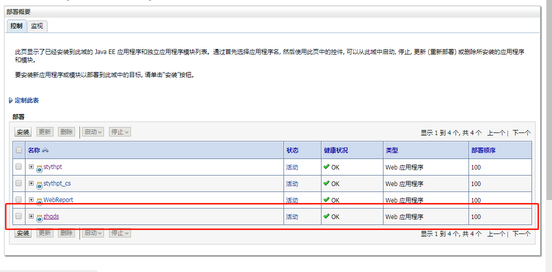The image size is (552, 272).
Task: Click the bottom 删除 button
Action: tap(66, 232)
